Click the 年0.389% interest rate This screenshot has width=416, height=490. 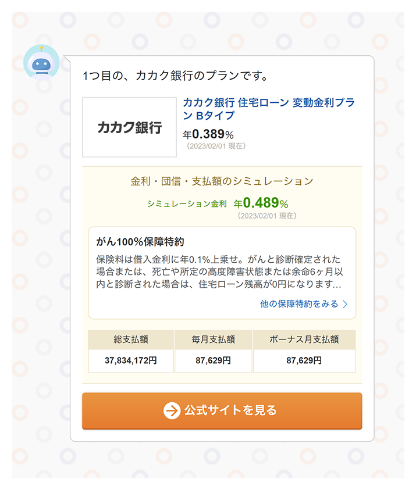pos(208,135)
